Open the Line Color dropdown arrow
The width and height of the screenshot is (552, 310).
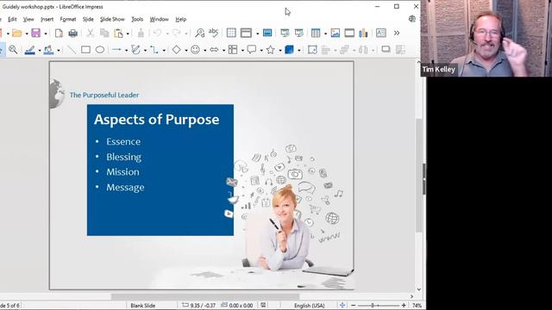[x=40, y=51]
